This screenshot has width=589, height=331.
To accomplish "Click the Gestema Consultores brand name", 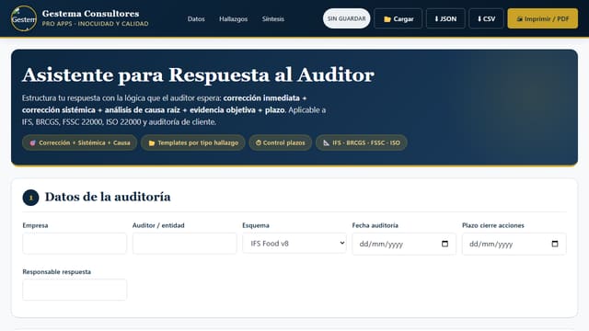I will point(90,14).
